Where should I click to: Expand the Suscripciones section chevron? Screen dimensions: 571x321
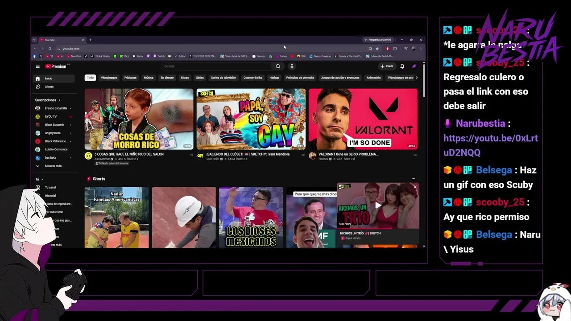tap(59, 100)
